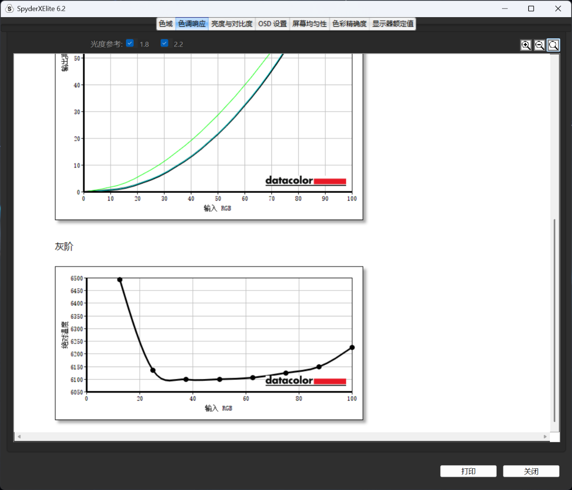Switch to the 色域 tab

coord(166,24)
